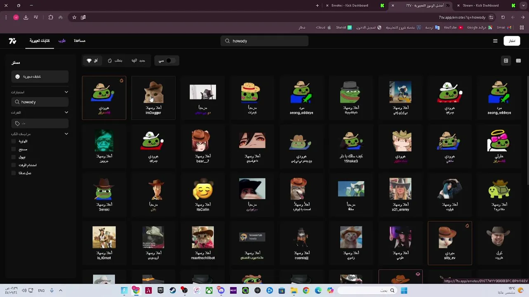Check the first filter checkbox in sidebar

pyautogui.click(x=14, y=141)
